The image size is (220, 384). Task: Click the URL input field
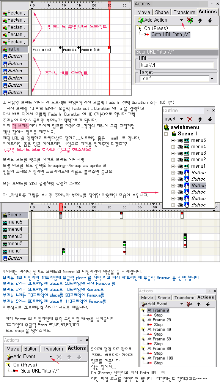point(176,65)
